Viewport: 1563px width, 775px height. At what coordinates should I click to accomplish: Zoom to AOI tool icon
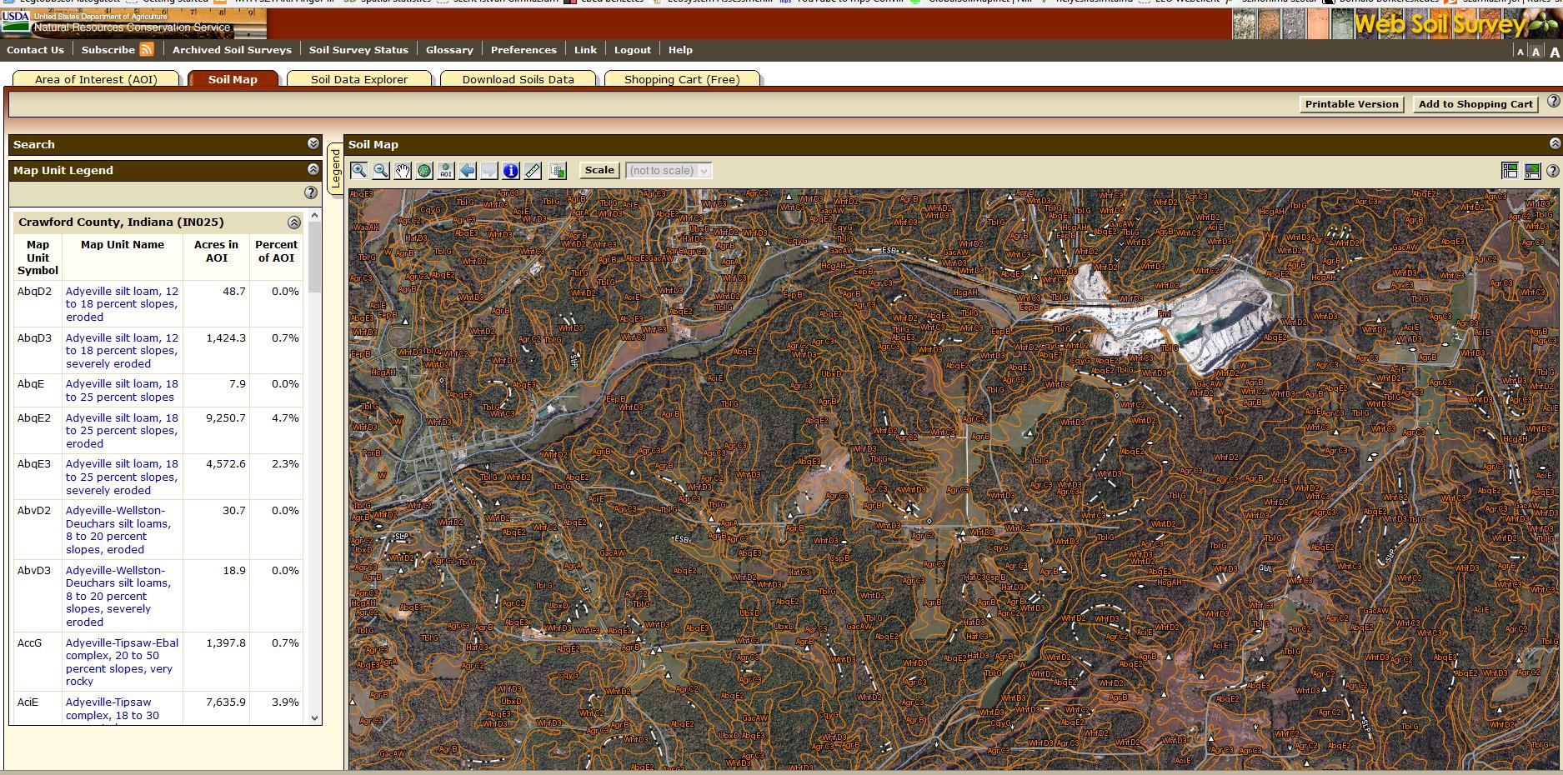point(446,171)
